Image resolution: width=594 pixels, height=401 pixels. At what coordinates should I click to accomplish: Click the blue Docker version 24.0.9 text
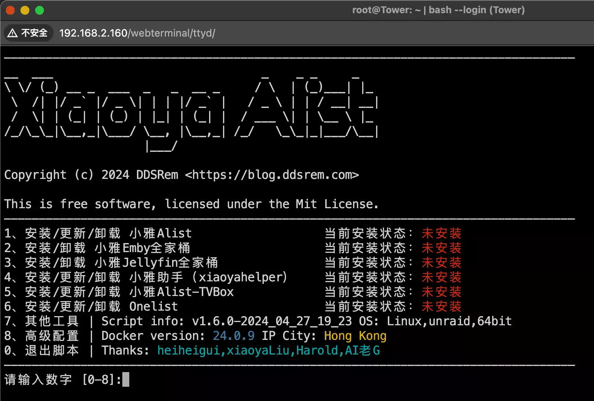(234, 336)
